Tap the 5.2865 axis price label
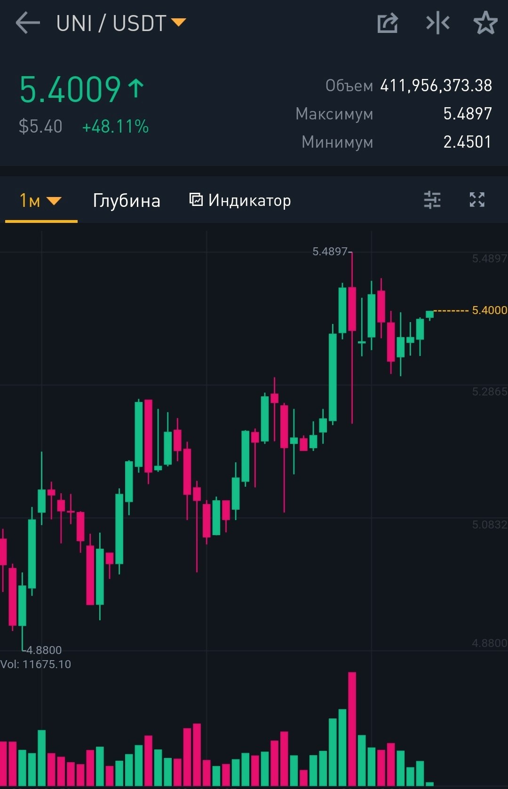508x789 pixels. (x=490, y=392)
